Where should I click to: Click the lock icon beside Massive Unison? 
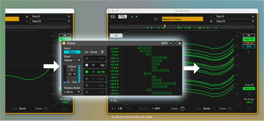156,19
